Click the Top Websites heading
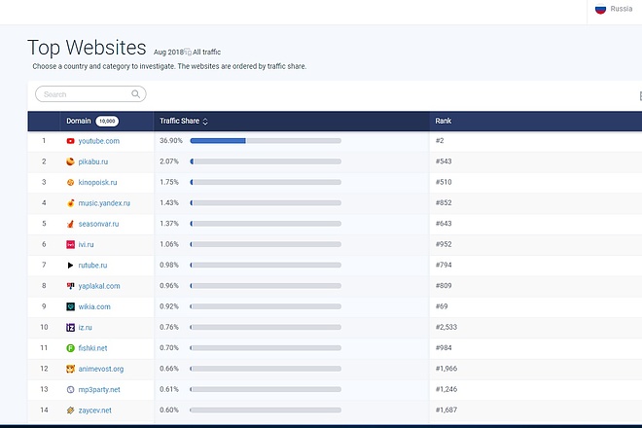The image size is (642, 428). [x=87, y=48]
